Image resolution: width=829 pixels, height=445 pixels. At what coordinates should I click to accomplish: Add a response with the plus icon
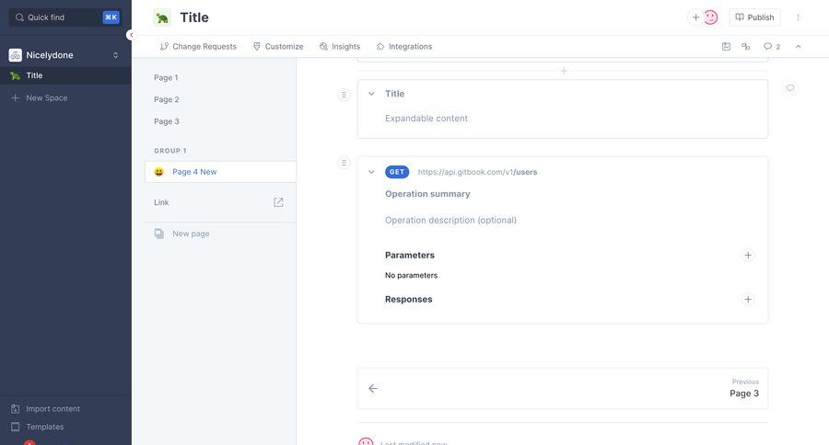click(748, 300)
